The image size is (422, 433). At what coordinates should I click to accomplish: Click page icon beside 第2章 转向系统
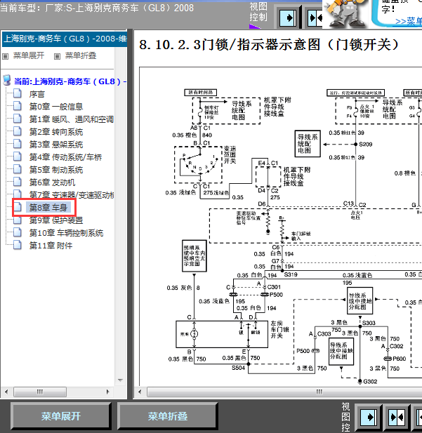coord(18,131)
